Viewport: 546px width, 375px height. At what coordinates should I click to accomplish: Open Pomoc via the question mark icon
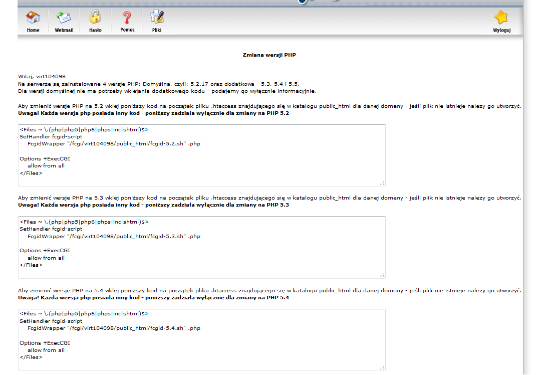pos(127,18)
